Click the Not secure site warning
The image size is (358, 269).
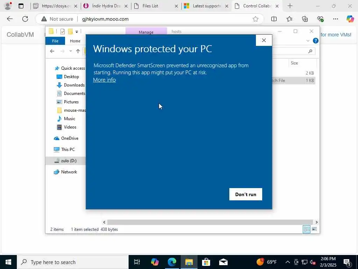coord(57,19)
